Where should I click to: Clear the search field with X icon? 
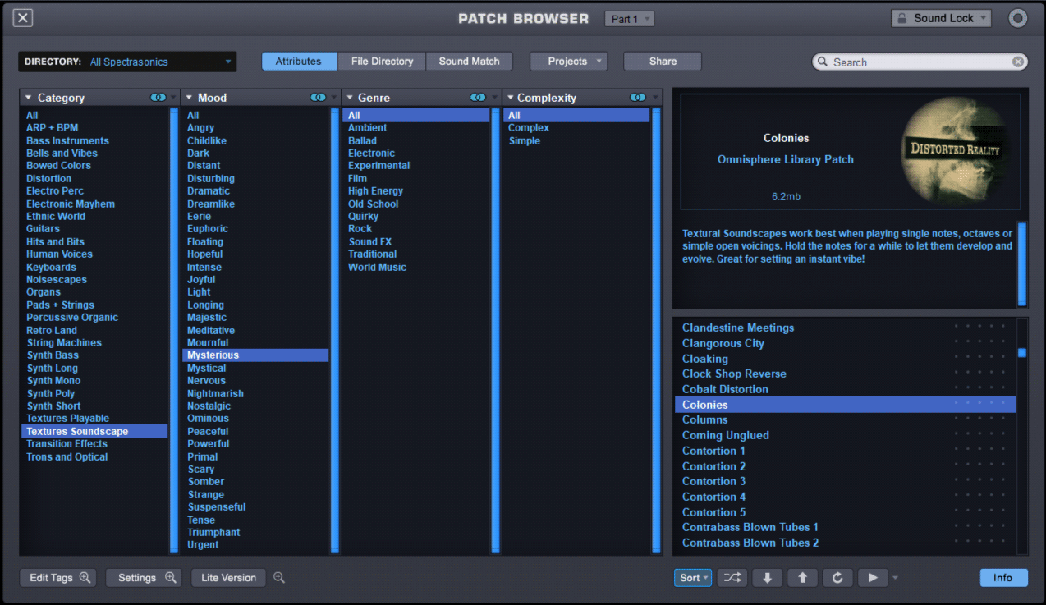(1018, 62)
